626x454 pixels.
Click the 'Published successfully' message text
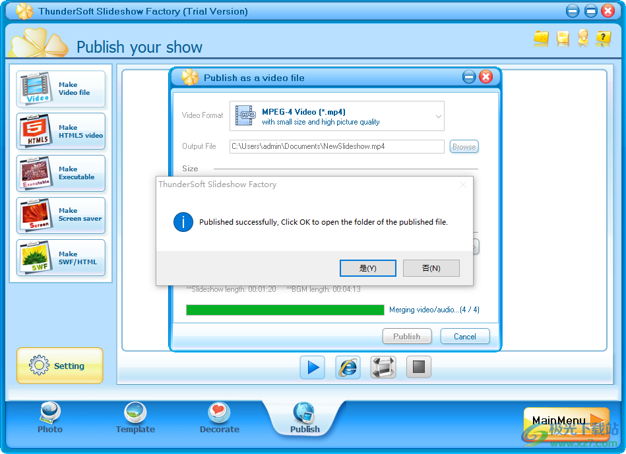tap(323, 222)
